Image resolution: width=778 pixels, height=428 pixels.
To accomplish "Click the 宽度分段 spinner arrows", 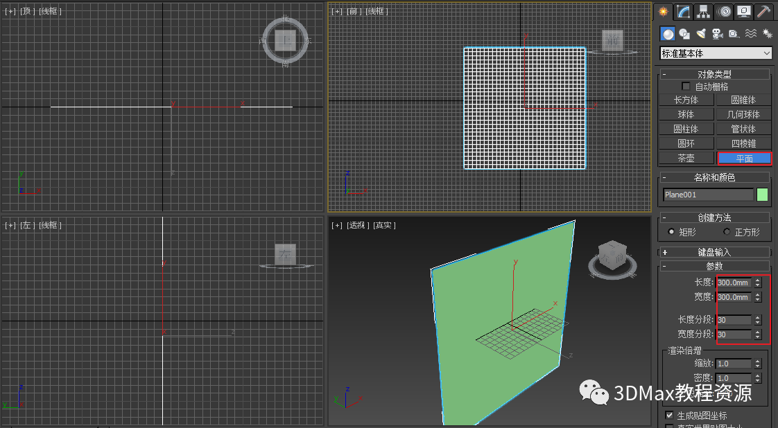I will tap(758, 335).
